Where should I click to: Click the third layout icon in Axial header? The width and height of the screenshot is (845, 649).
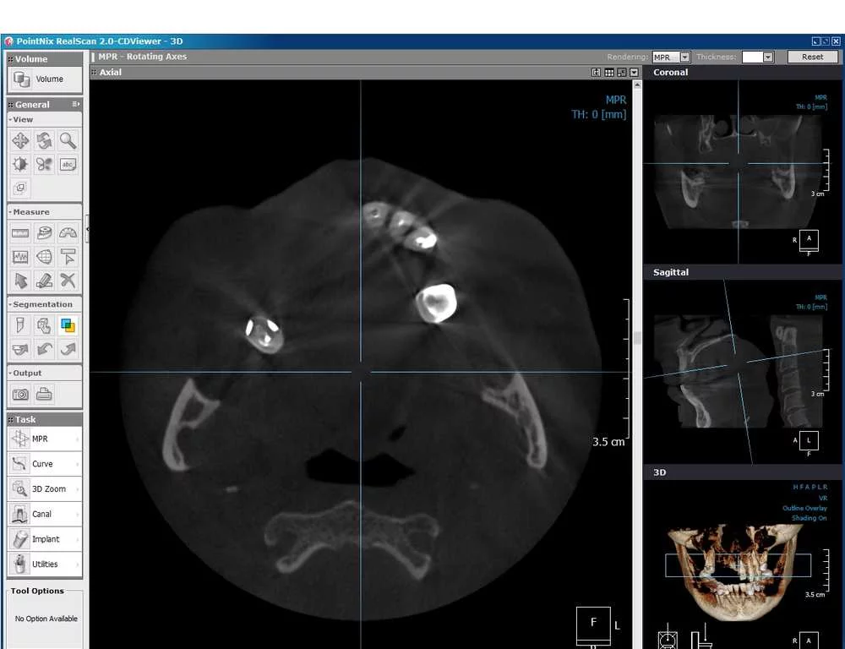point(621,72)
